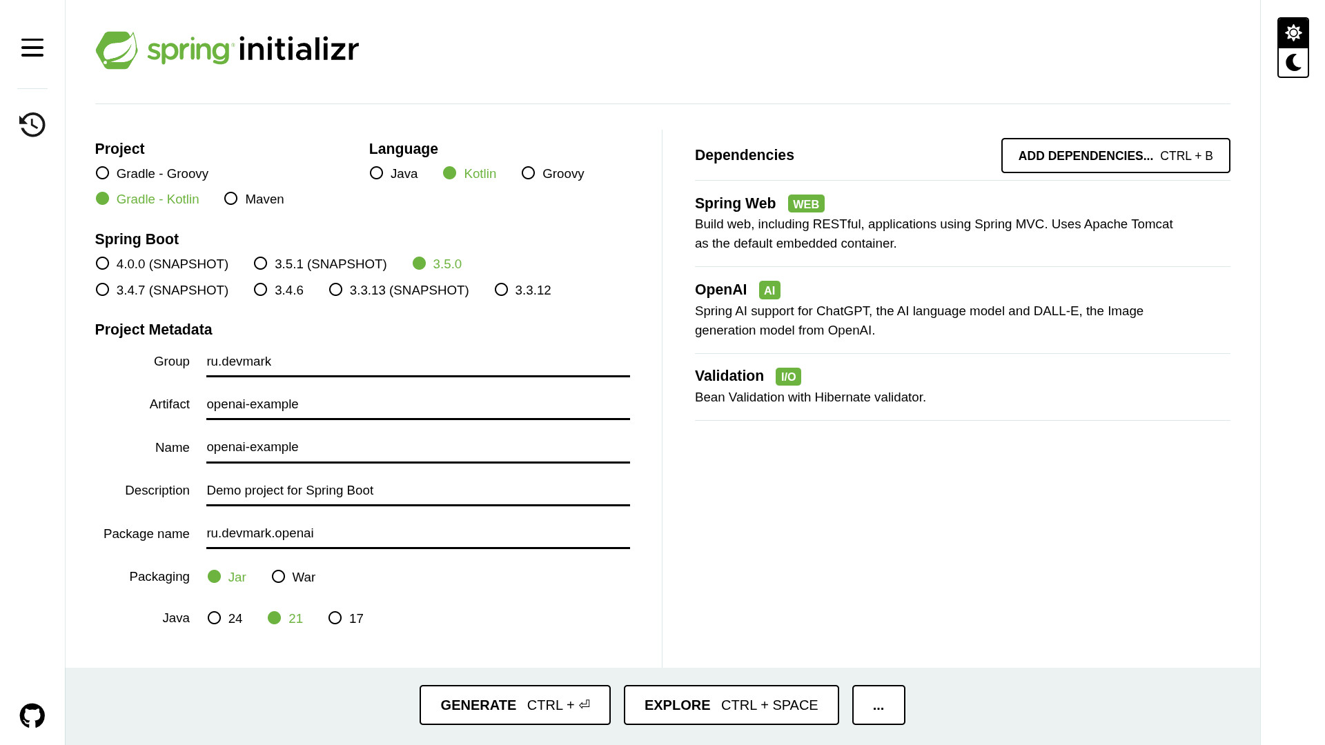This screenshot has width=1325, height=745.
Task: Select Spring Boot 3.4.6
Action: (x=278, y=290)
